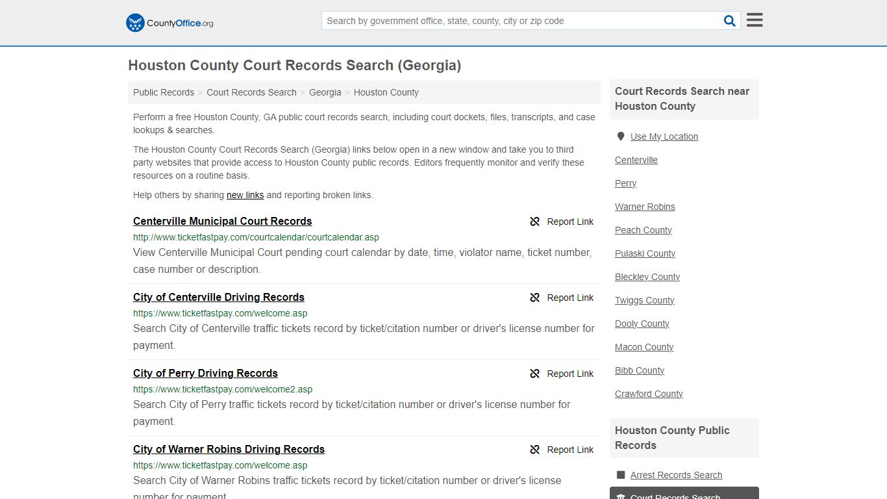The width and height of the screenshot is (887, 499).
Task: Click broken-link icon for City of Perry Driving Records
Action: (x=535, y=374)
